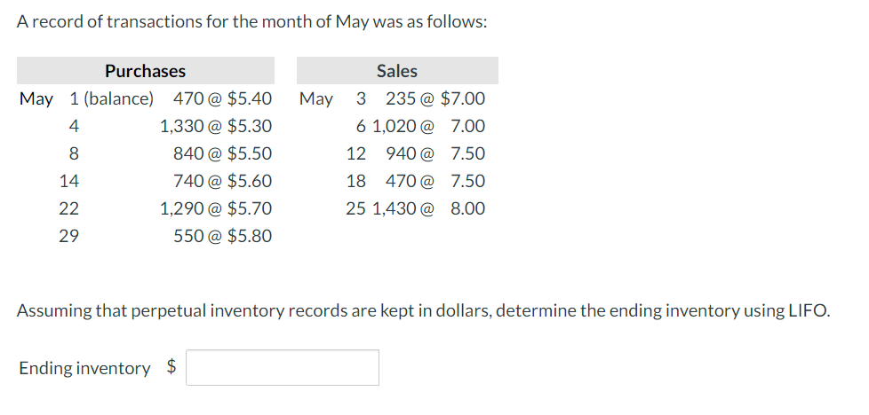Click the 1,290 @ $5.70 purchase entry
Image resolution: width=869 pixels, height=415 pixels.
pos(215,208)
